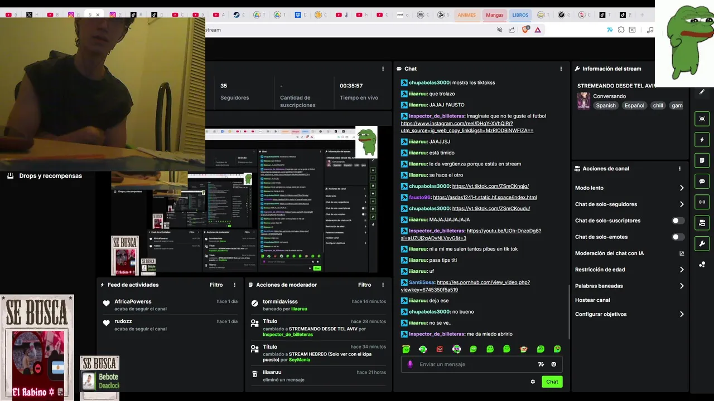Open Acciones de moderador three-dot menu

point(383,285)
